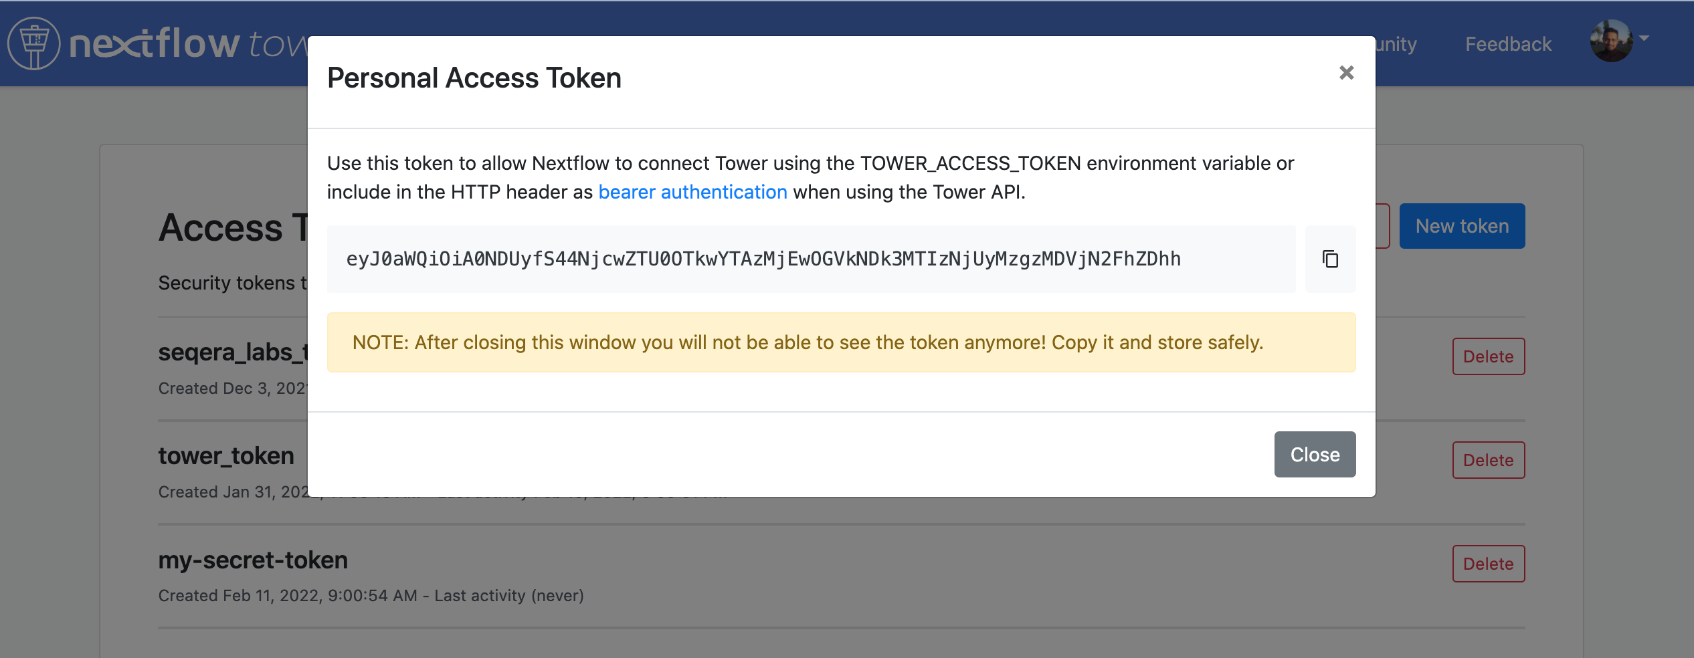The height and width of the screenshot is (658, 1694).
Task: Click the yellow NOTE warning banner
Action: [x=841, y=342]
